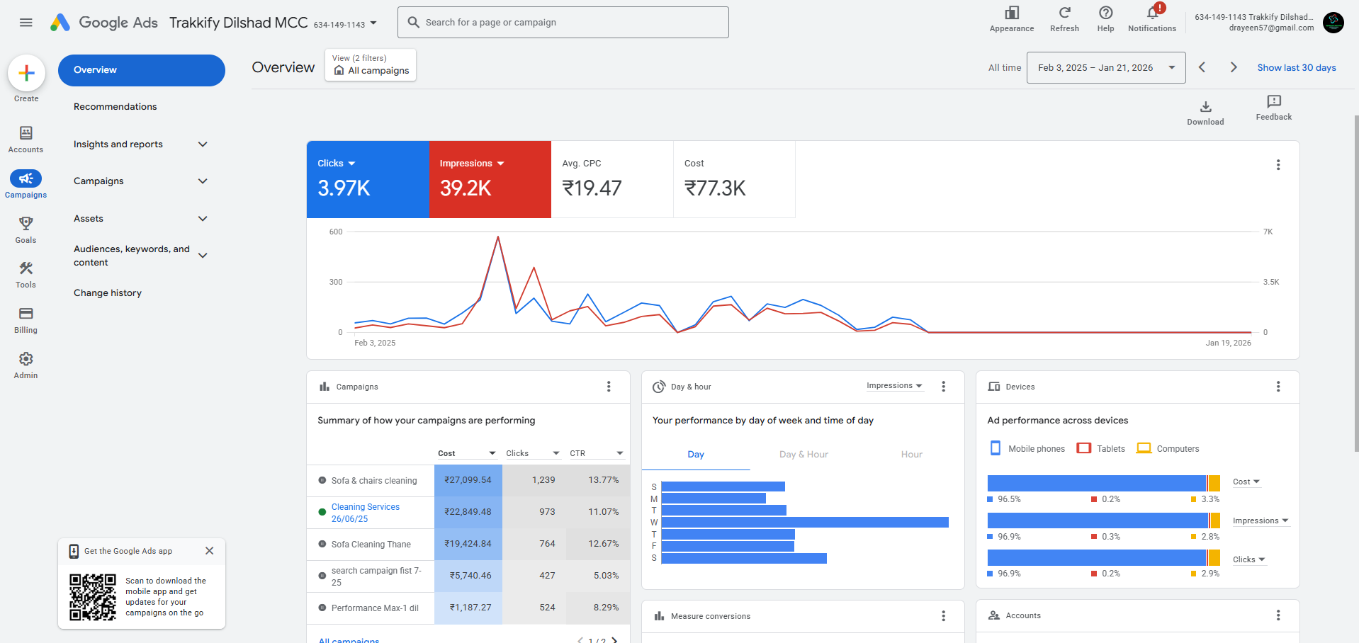Open the Feedback icon
1359x643 pixels.
[1273, 102]
